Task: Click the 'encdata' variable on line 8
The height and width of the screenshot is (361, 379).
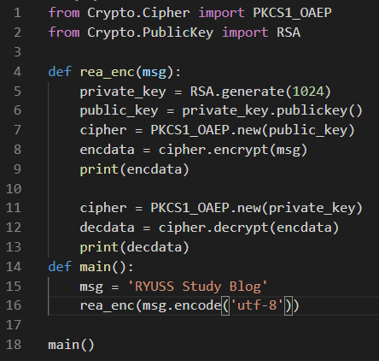Action: (x=107, y=150)
